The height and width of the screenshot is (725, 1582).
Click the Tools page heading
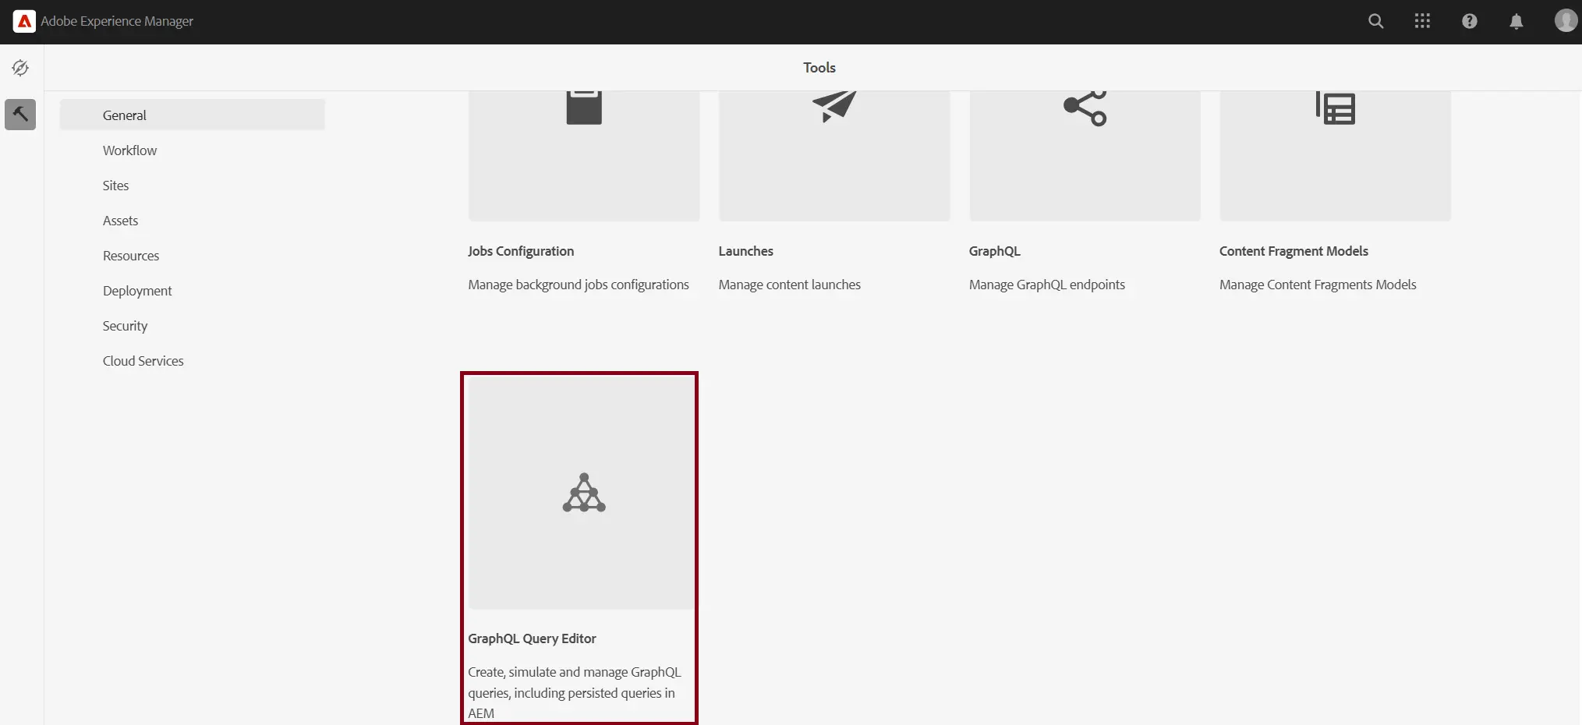tap(819, 68)
